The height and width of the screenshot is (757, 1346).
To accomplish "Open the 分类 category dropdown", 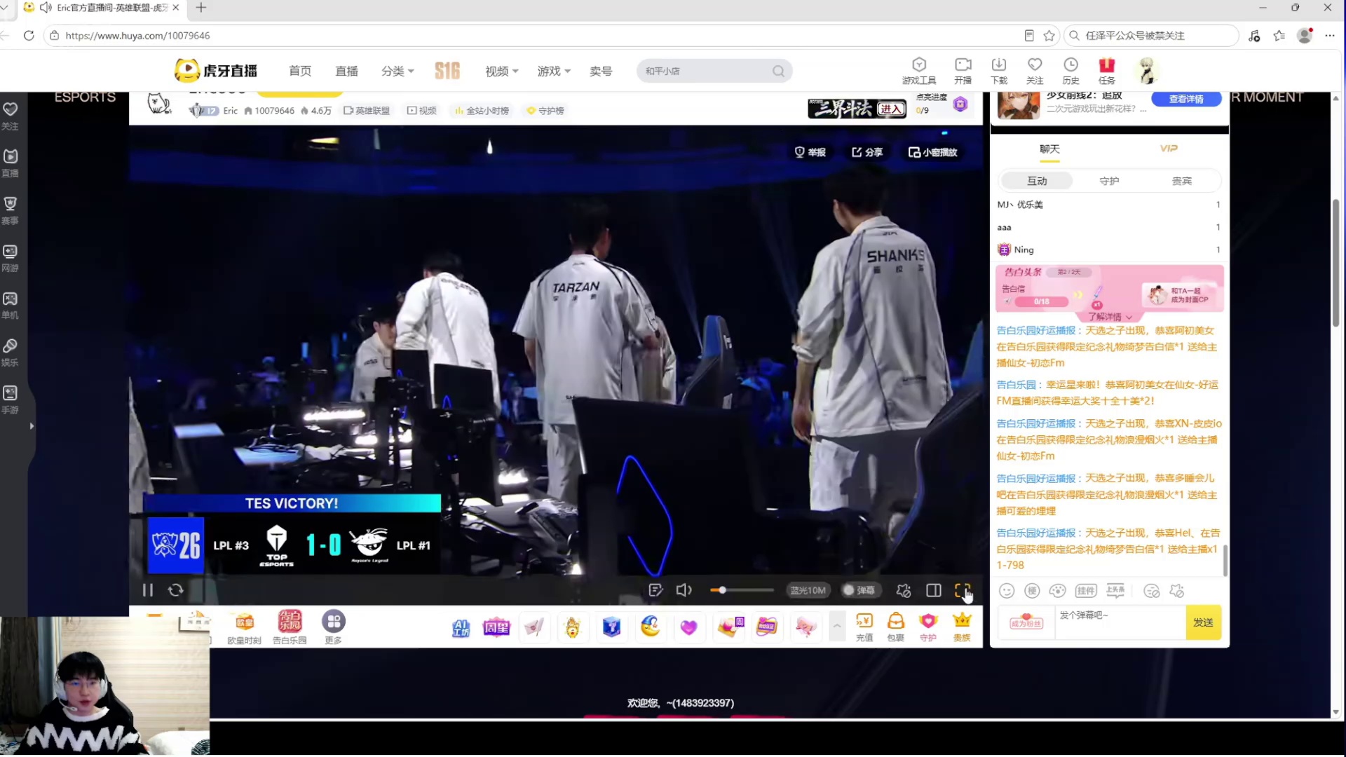I will point(397,71).
